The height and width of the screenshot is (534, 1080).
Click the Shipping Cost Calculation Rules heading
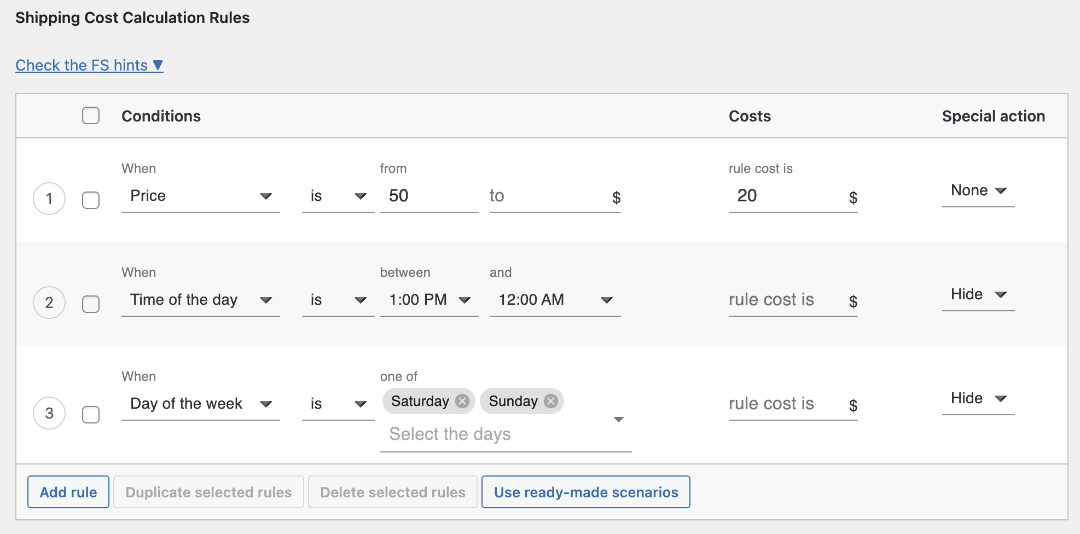pyautogui.click(x=132, y=18)
